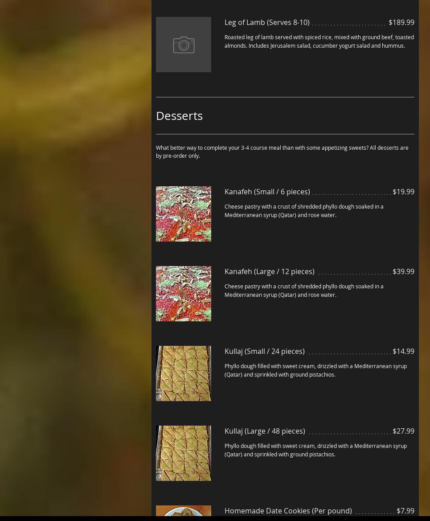Select the Kanafeh (Small / 6 pieces) title
Viewport: 430px width, 521px height.
coord(267,192)
